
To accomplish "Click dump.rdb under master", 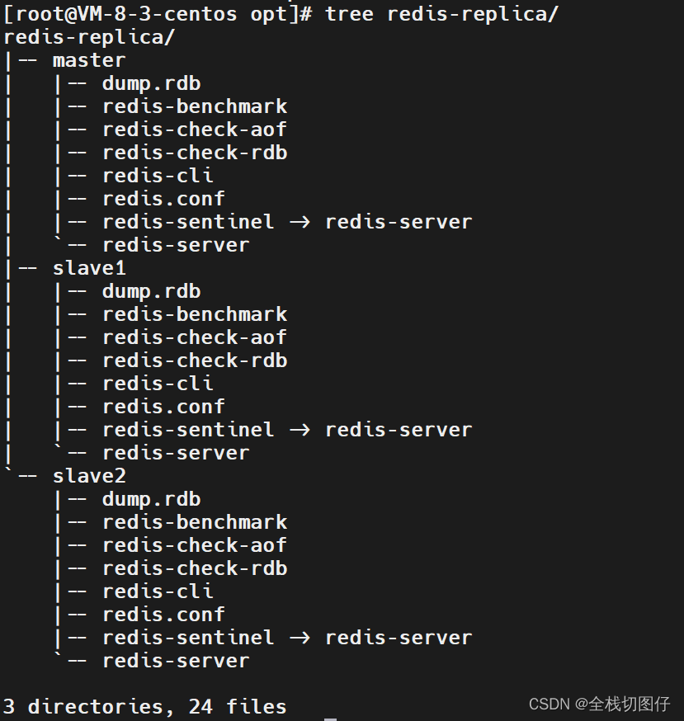I will [x=151, y=84].
